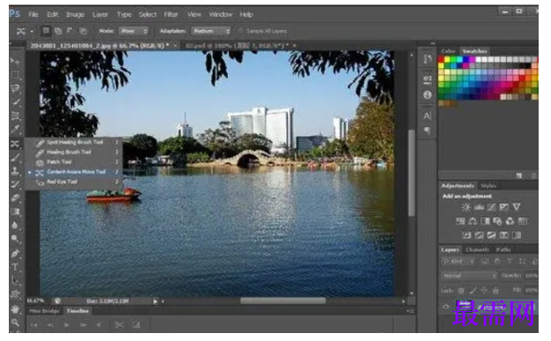Viewport: 551px width, 341px height.
Task: Open the layer filter Kind dropdown
Action: coord(458,261)
